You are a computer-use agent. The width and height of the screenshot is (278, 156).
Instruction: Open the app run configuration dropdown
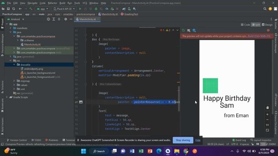click(x=43, y=9)
